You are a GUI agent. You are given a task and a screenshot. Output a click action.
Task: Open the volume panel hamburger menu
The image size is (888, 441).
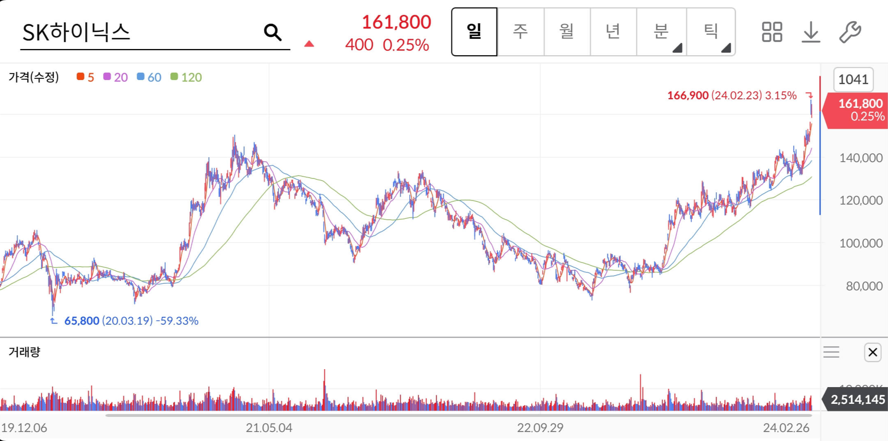831,352
